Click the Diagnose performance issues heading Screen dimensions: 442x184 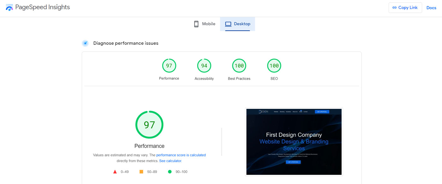126,43
